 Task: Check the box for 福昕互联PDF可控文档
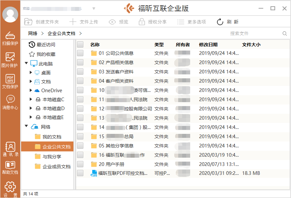tap(80, 173)
